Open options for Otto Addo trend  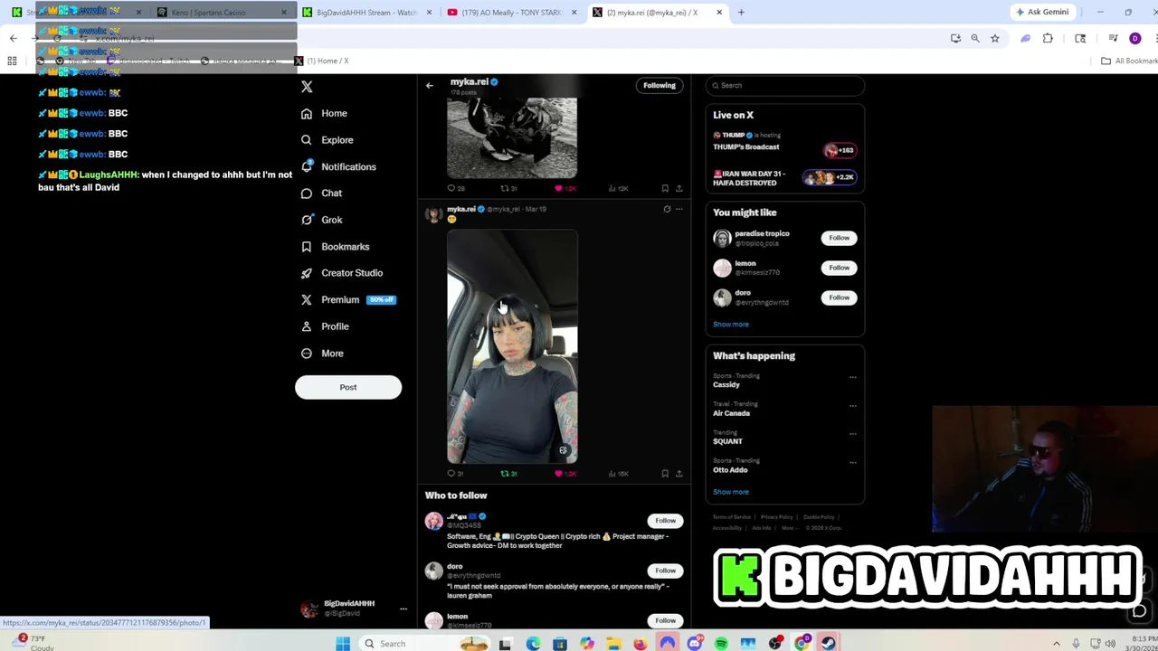tap(852, 462)
